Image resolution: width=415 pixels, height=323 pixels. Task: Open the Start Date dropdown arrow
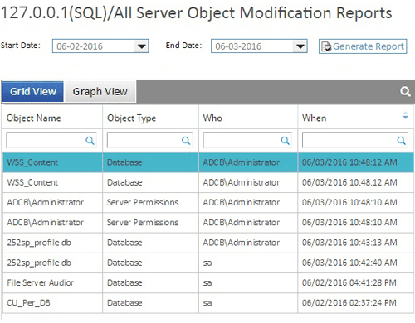[142, 46]
